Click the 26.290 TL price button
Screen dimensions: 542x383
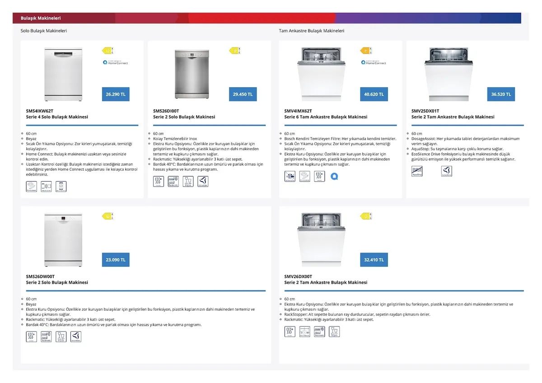click(116, 94)
